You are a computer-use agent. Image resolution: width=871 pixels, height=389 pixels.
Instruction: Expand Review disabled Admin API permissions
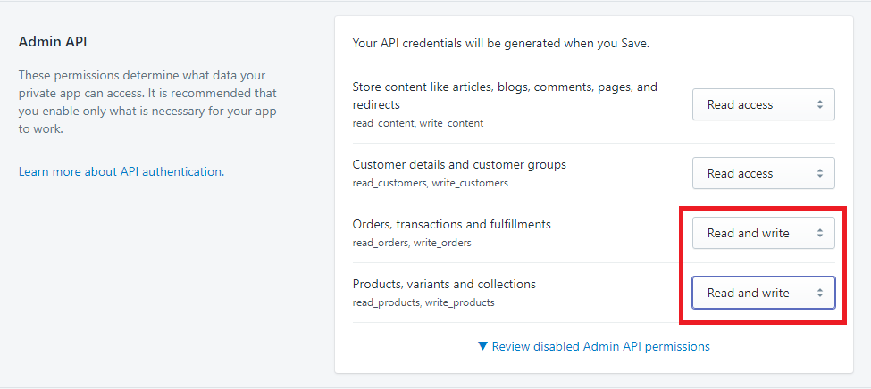click(593, 346)
